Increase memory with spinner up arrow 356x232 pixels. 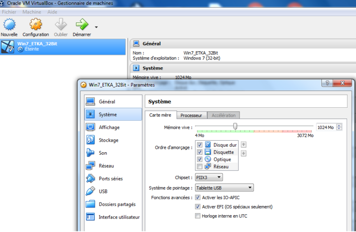(339, 125)
